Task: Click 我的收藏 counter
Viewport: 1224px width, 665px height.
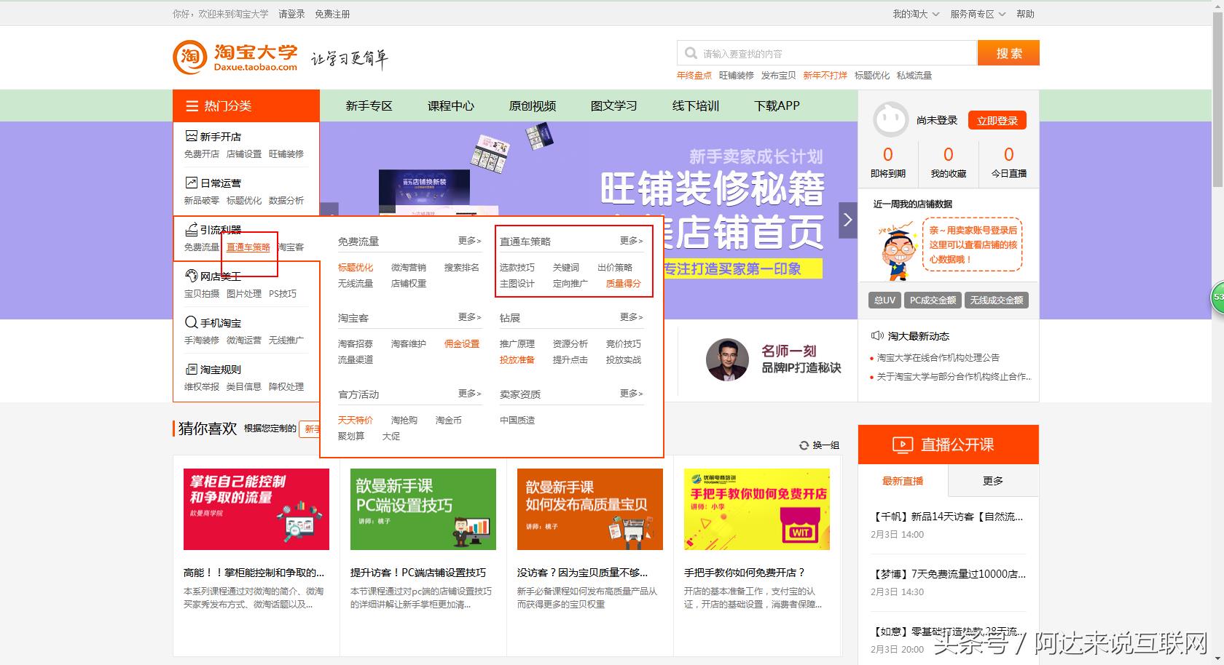Action: pos(948,162)
